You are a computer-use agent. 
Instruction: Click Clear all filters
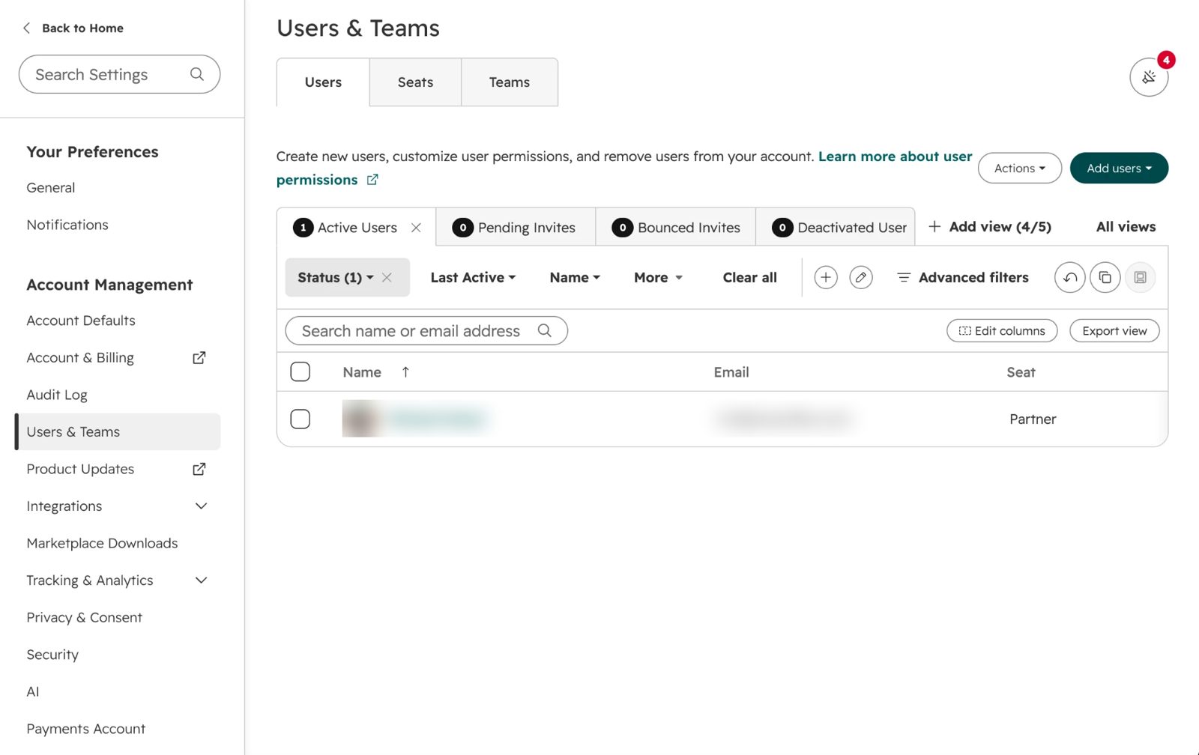click(749, 277)
